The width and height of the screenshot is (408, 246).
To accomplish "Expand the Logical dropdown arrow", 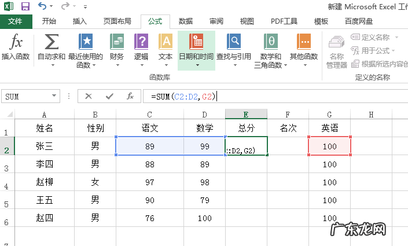I will point(142,65).
